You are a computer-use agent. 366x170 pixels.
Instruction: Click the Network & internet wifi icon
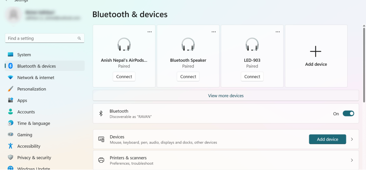[10, 77]
